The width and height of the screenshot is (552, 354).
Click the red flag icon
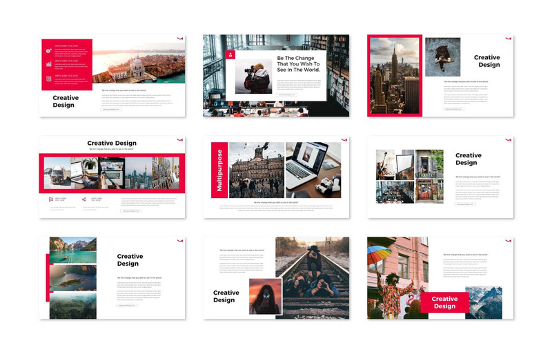point(51,199)
